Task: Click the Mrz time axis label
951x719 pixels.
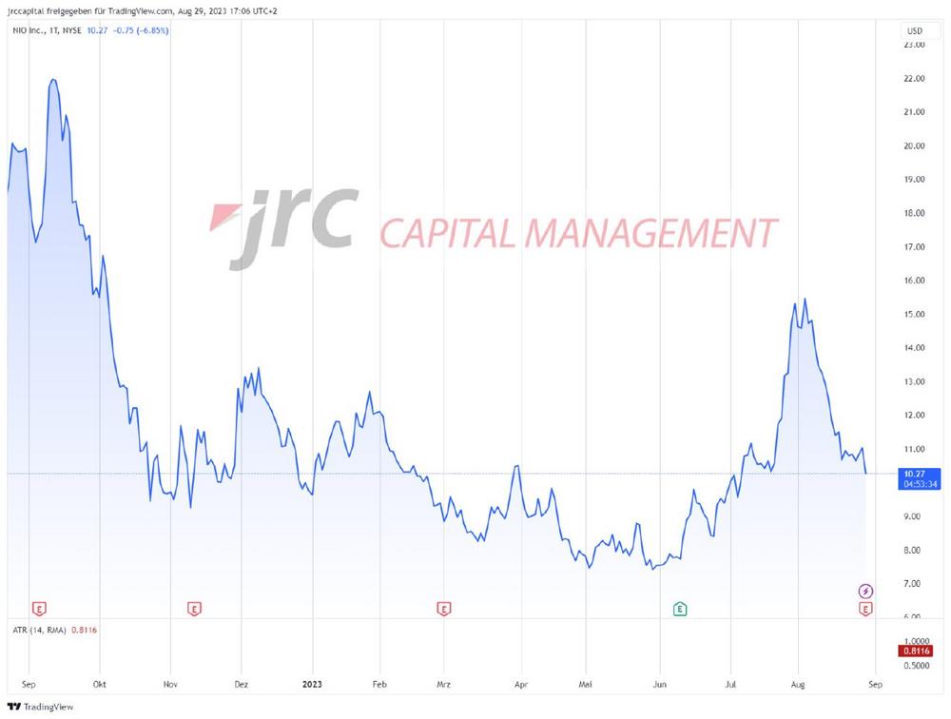Action: pos(444,685)
